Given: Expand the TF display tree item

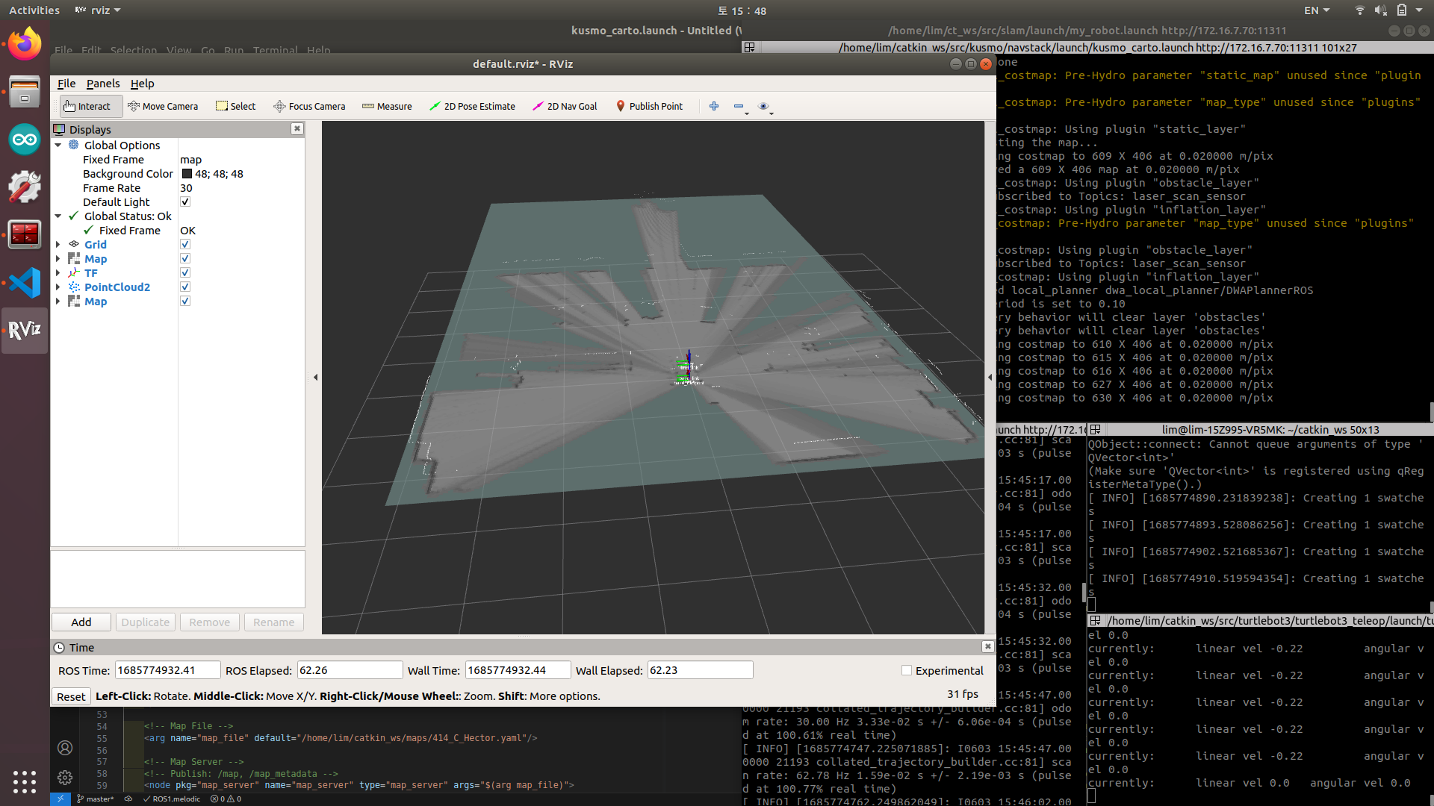Looking at the screenshot, I should coord(58,273).
